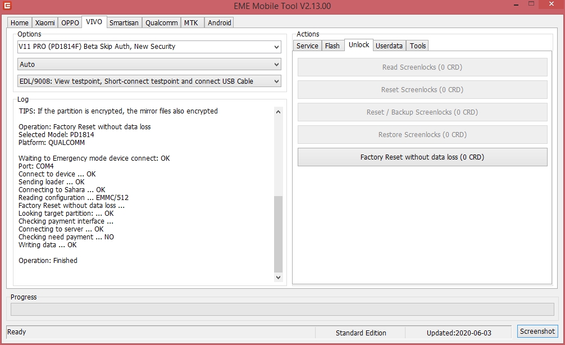Image resolution: width=565 pixels, height=345 pixels.
Task: Switch to the MTK tab
Action: tap(192, 22)
